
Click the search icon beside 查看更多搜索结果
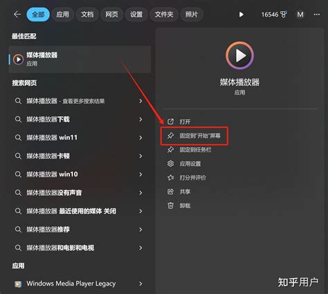click(18, 101)
